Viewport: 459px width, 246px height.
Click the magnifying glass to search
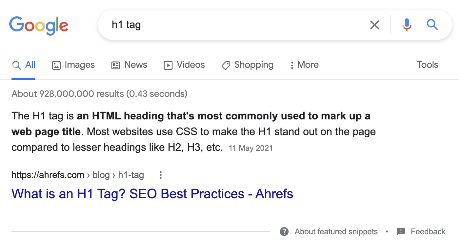(432, 25)
